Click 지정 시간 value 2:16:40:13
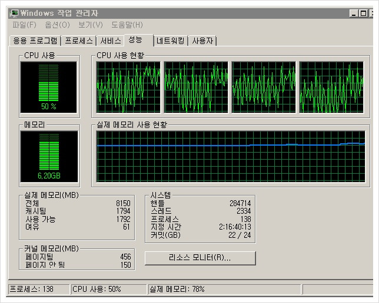 [235, 227]
